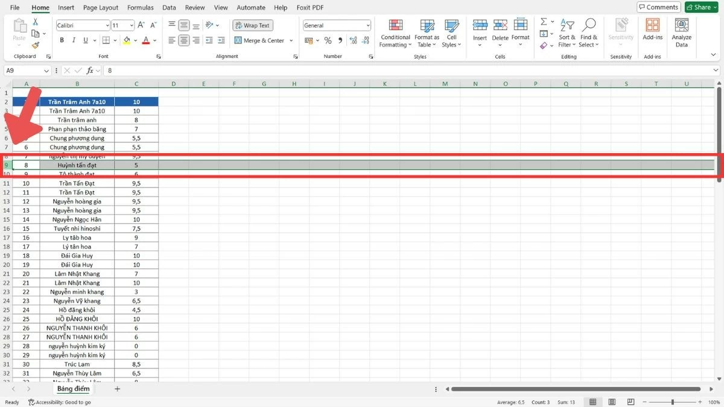Screen dimensions: 724x407
Task: Toggle italic formatting
Action: [x=73, y=40]
